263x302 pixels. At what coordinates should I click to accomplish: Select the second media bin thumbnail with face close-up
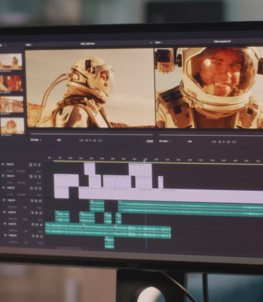[x=11, y=83]
